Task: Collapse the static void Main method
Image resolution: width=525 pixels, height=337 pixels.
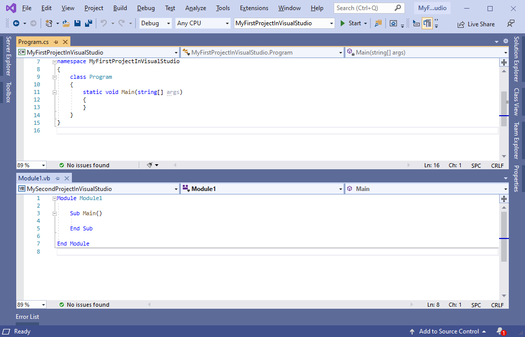Action: pos(54,92)
